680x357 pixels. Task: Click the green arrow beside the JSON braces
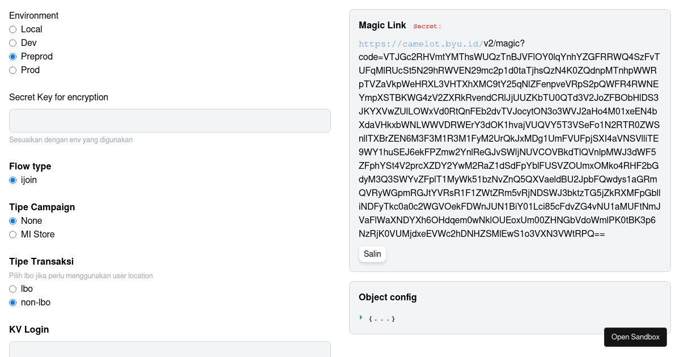pyautogui.click(x=361, y=317)
